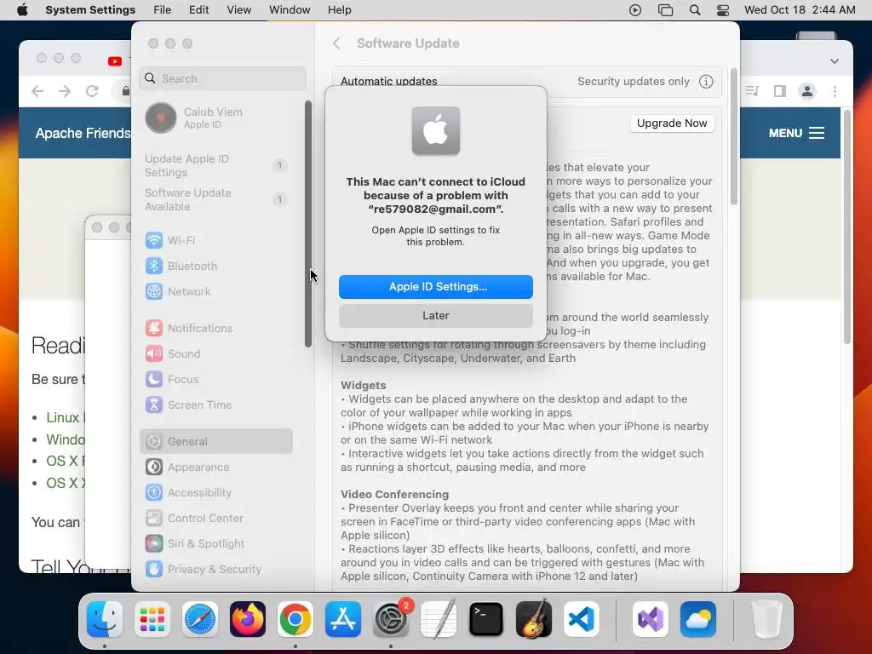Dismiss the iCloud dialog with Later
The height and width of the screenshot is (654, 872).
coord(436,315)
